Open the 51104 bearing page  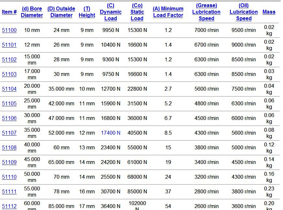[x=9, y=89]
